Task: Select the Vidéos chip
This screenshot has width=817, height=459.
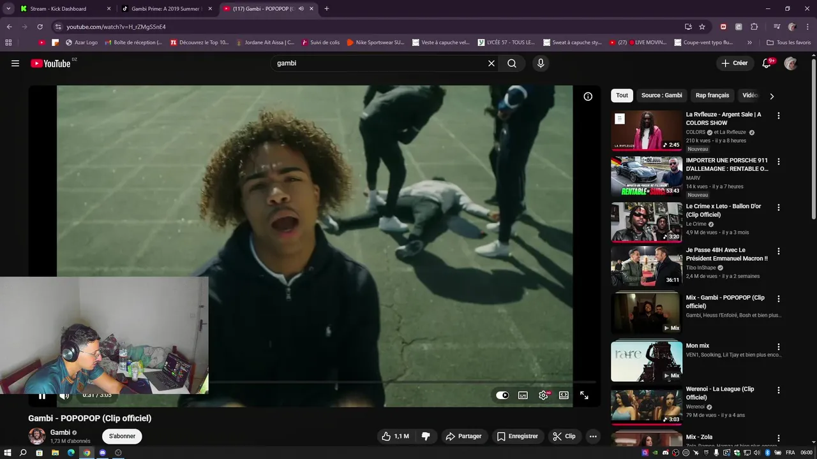Action: (x=751, y=96)
